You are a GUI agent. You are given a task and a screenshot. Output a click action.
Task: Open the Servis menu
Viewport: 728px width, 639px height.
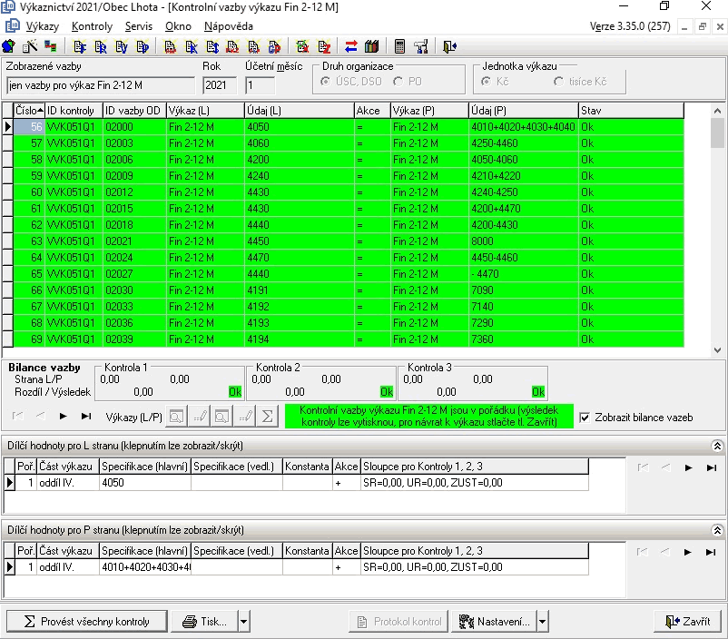[x=139, y=26]
